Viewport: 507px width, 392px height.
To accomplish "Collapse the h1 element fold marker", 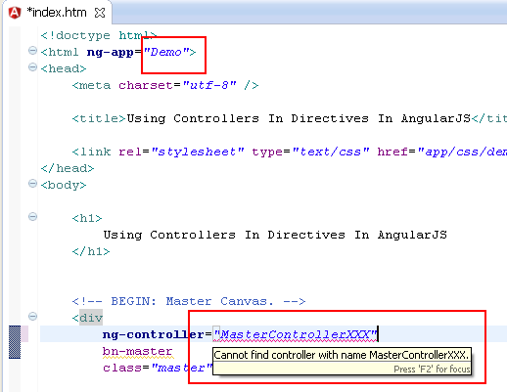I will pos(32,217).
